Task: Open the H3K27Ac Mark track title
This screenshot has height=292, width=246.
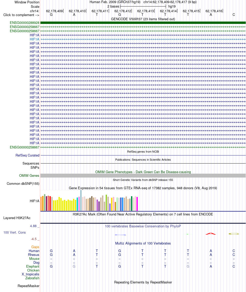Action: [x=143, y=214]
